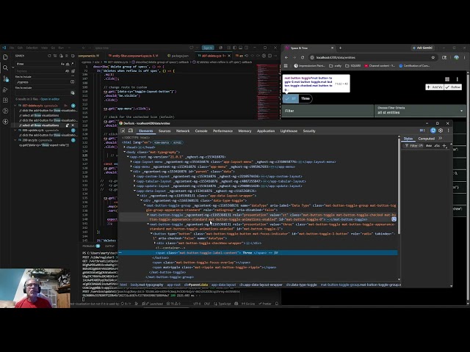Select the Three data type toggle
The height and width of the screenshot is (352, 470).
tap(305, 98)
